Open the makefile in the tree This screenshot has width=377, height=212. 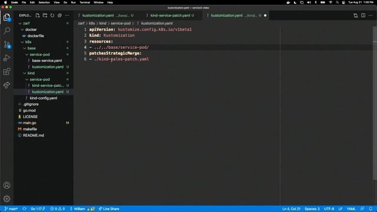[30, 129]
